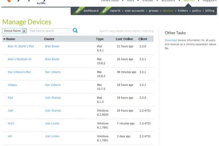The height and width of the screenshot is (146, 219).
Task: Open owner Brian Beeler for the iPad row
Action: pyautogui.click(x=52, y=46)
